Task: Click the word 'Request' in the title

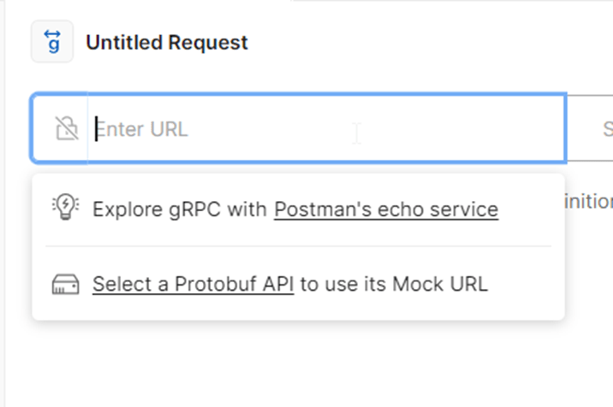Action: [208, 42]
